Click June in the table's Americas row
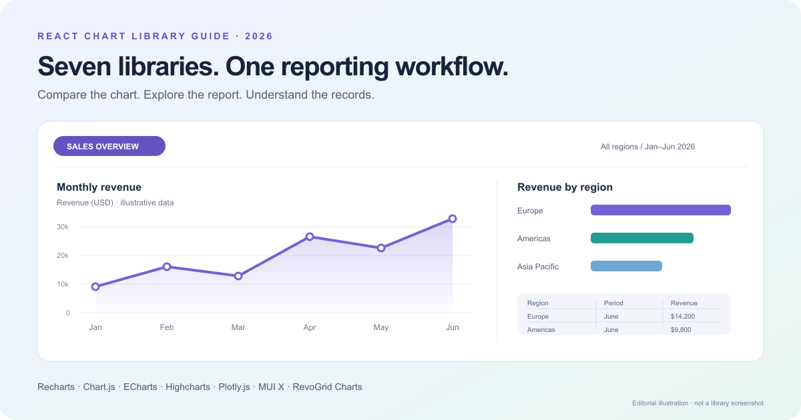 point(611,330)
